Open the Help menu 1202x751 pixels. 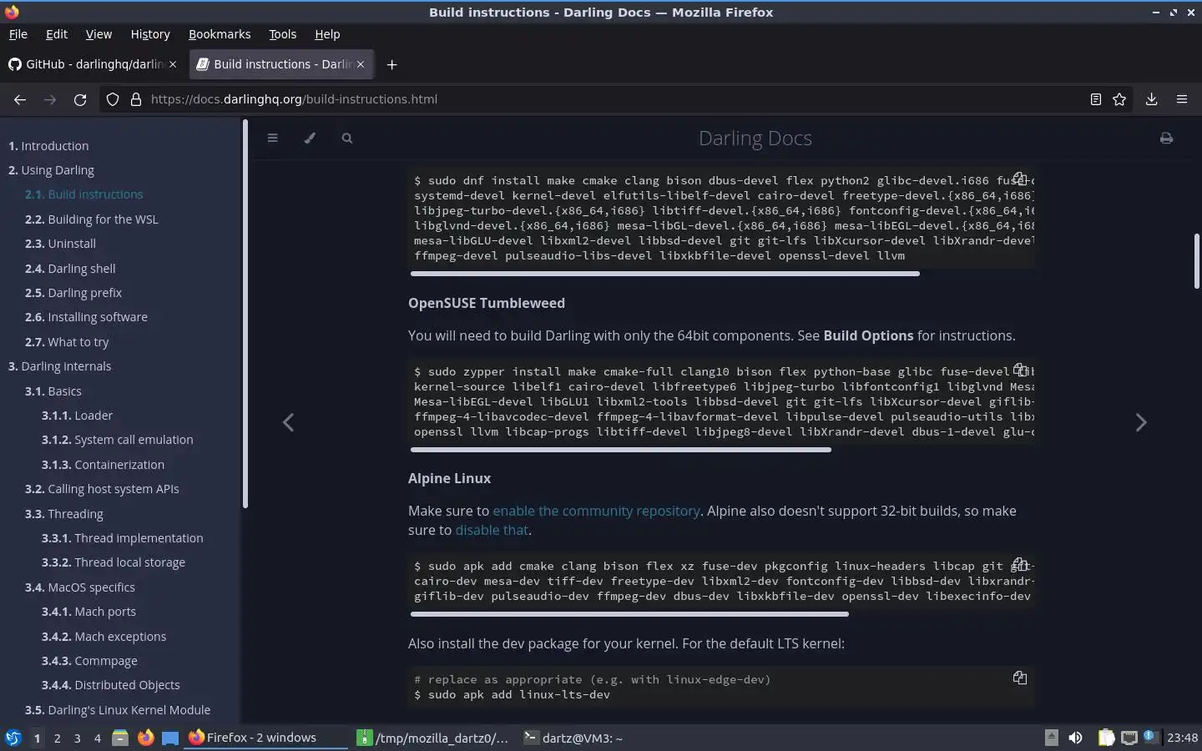pyautogui.click(x=327, y=34)
